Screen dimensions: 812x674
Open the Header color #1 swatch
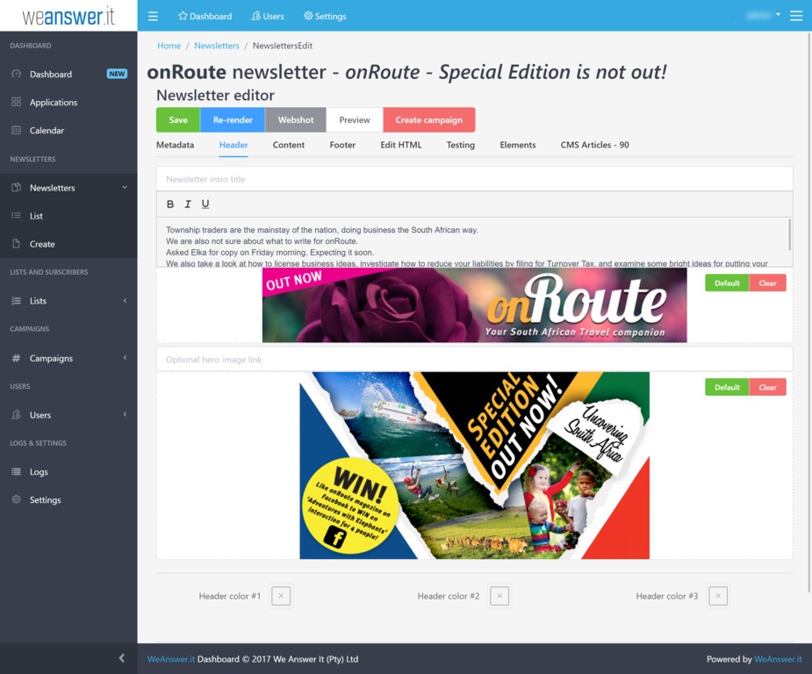(x=281, y=596)
